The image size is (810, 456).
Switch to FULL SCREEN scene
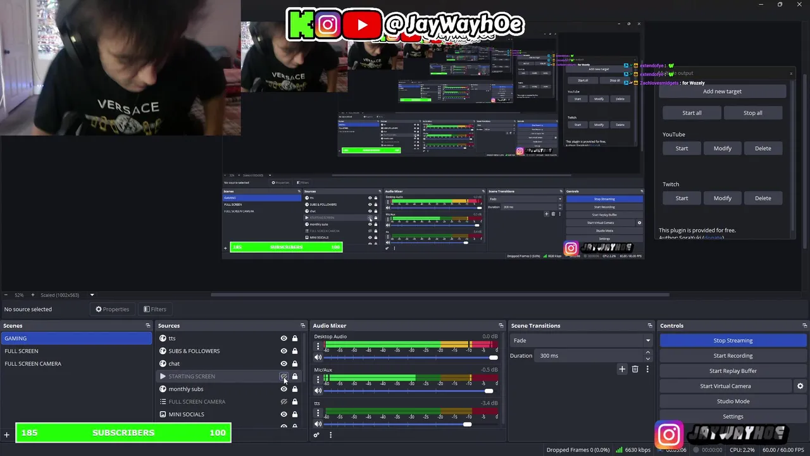77,351
